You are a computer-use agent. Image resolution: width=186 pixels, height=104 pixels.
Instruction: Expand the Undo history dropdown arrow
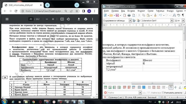(x=164, y=15)
